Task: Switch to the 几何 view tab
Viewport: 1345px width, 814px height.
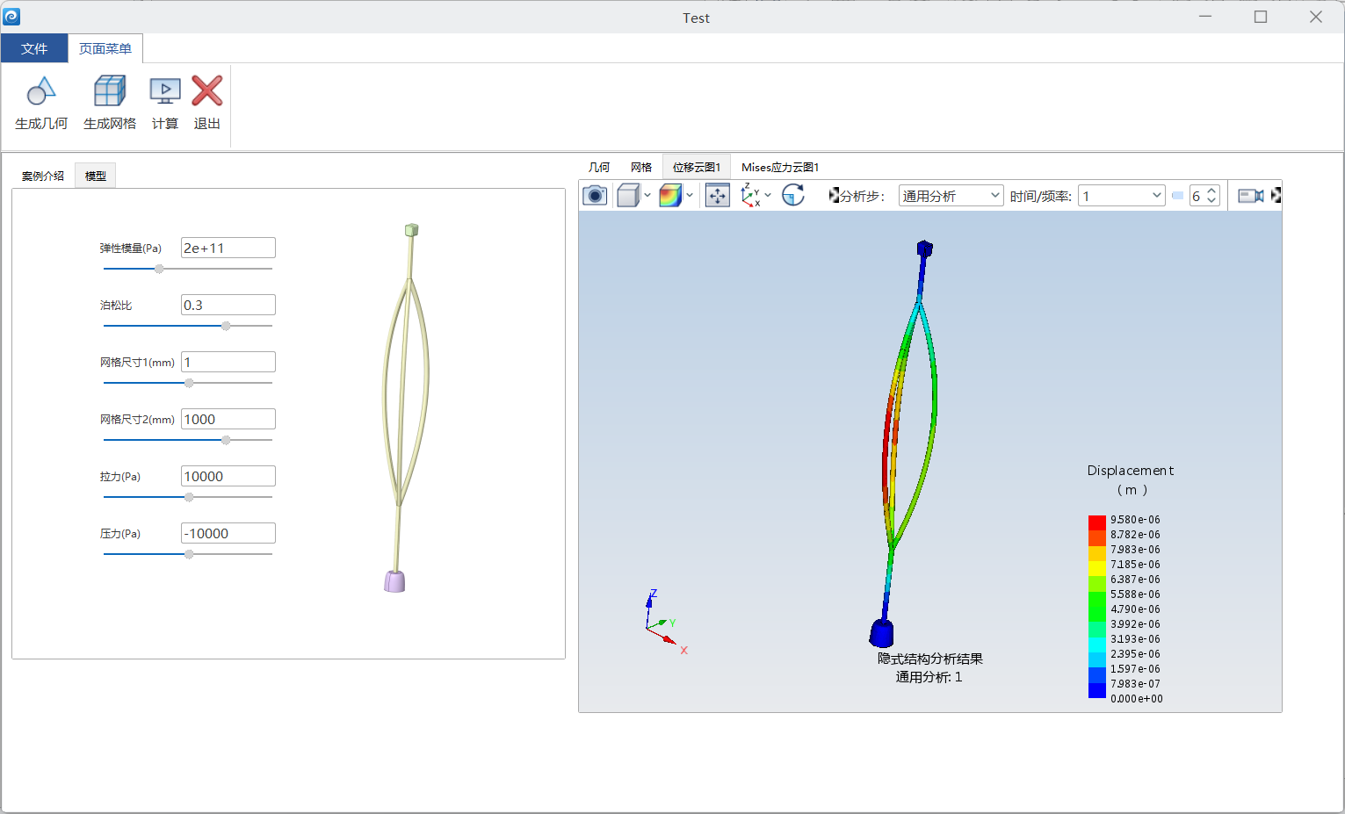Action: [599, 167]
